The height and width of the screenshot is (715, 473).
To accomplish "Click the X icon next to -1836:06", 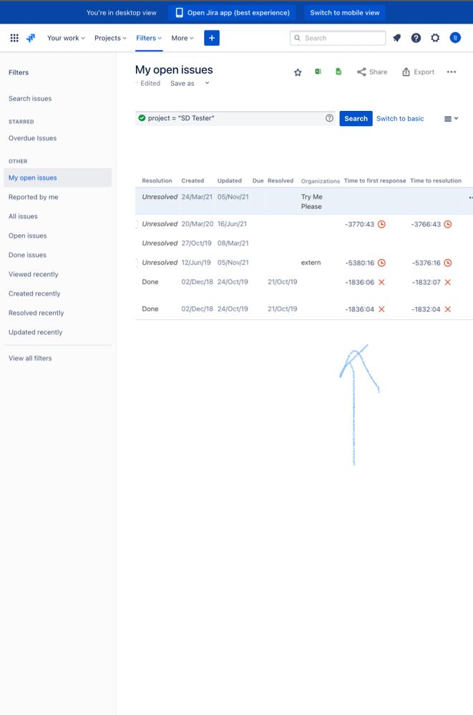I will (x=382, y=282).
